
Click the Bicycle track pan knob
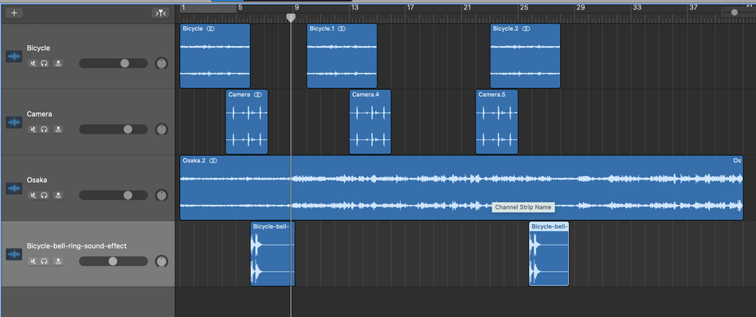click(162, 63)
